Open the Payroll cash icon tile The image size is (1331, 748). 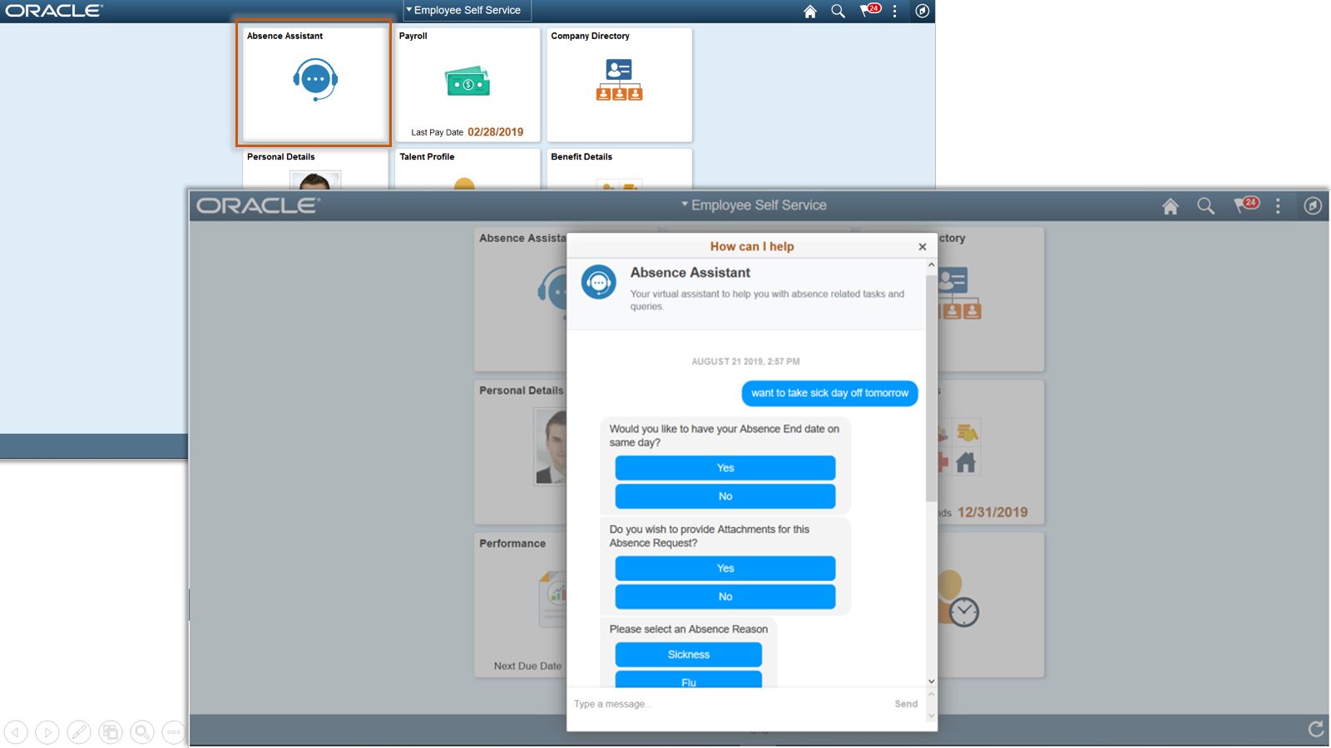[x=468, y=81]
